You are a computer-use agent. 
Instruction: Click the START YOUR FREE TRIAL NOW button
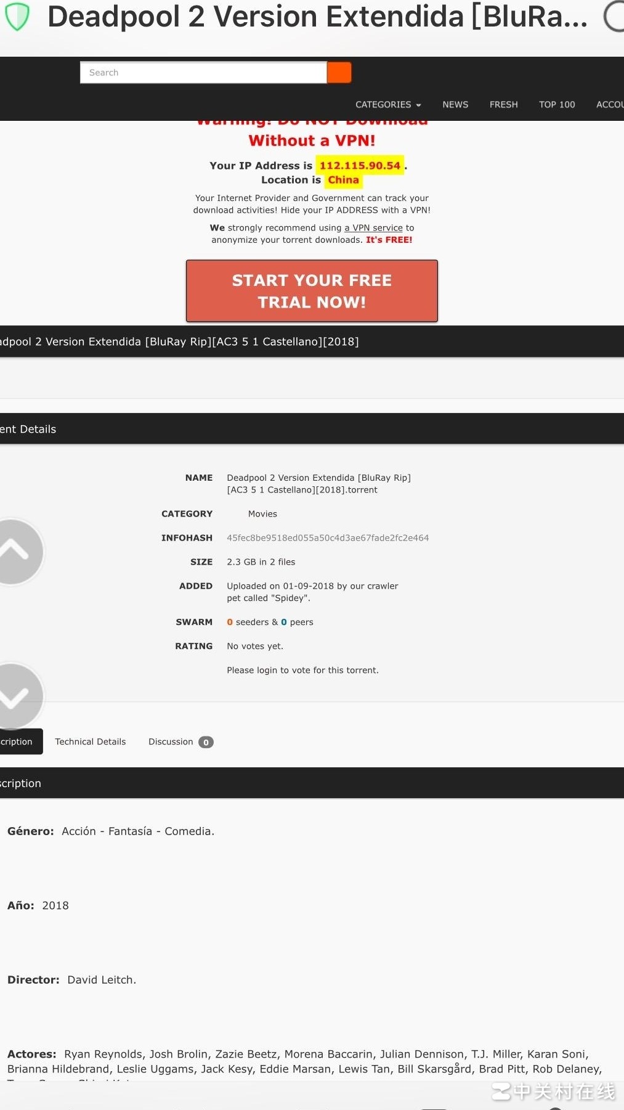(312, 291)
